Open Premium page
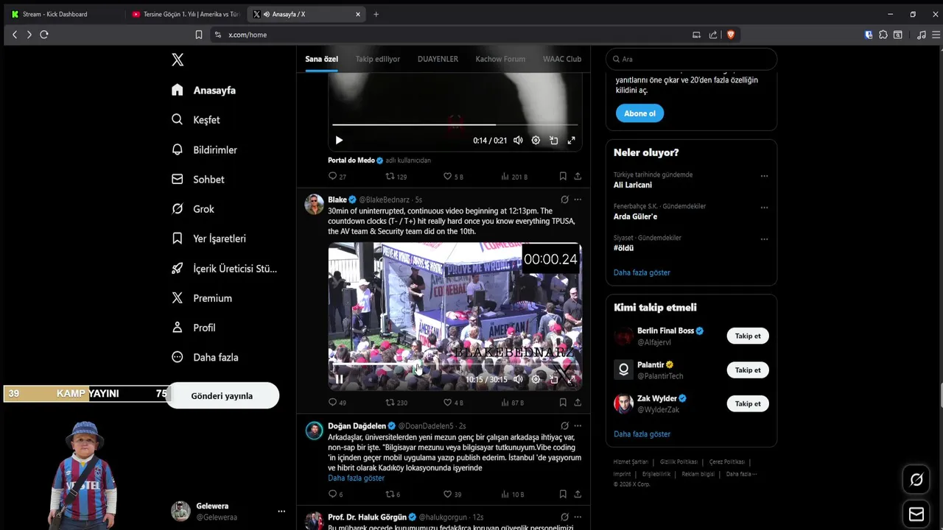This screenshot has height=530, width=943. (x=201, y=298)
